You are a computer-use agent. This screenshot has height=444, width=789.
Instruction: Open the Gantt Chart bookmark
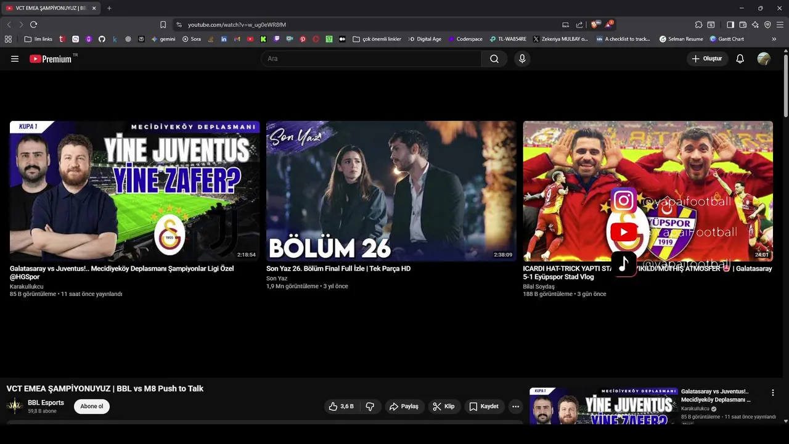[727, 39]
